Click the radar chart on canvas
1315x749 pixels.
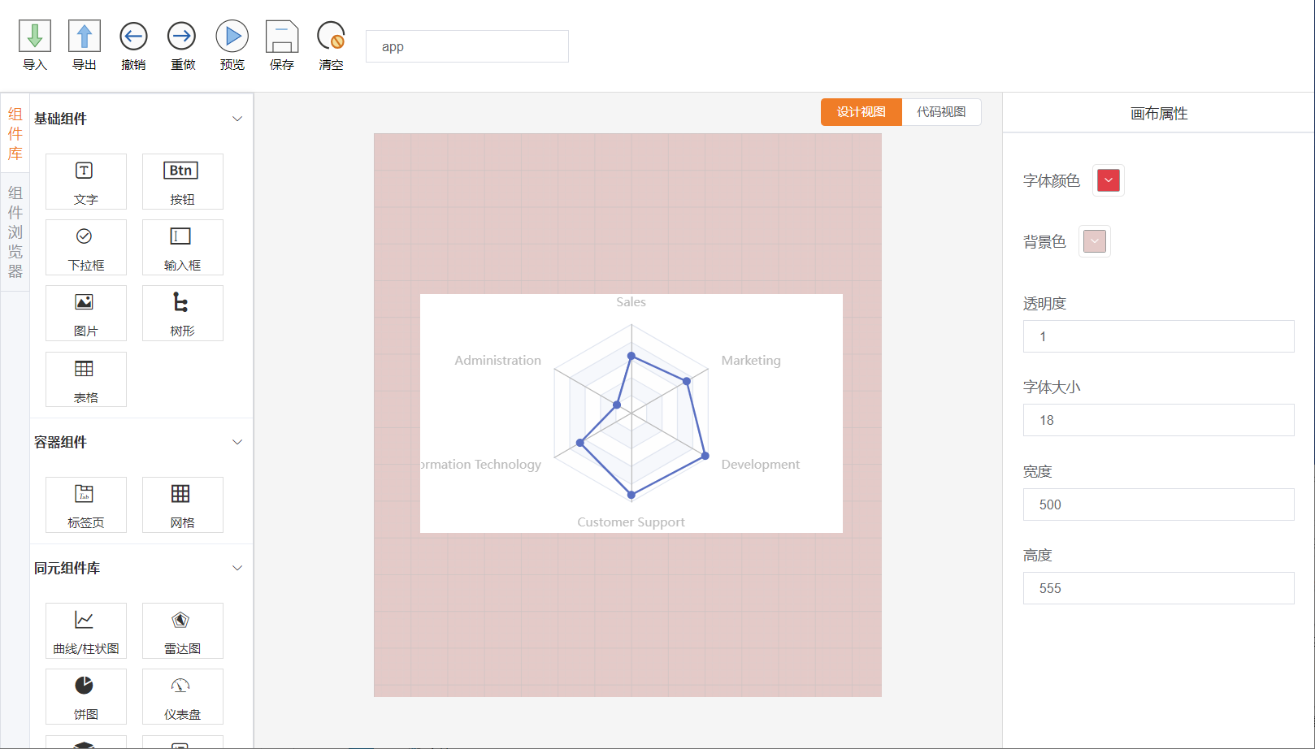pos(631,413)
